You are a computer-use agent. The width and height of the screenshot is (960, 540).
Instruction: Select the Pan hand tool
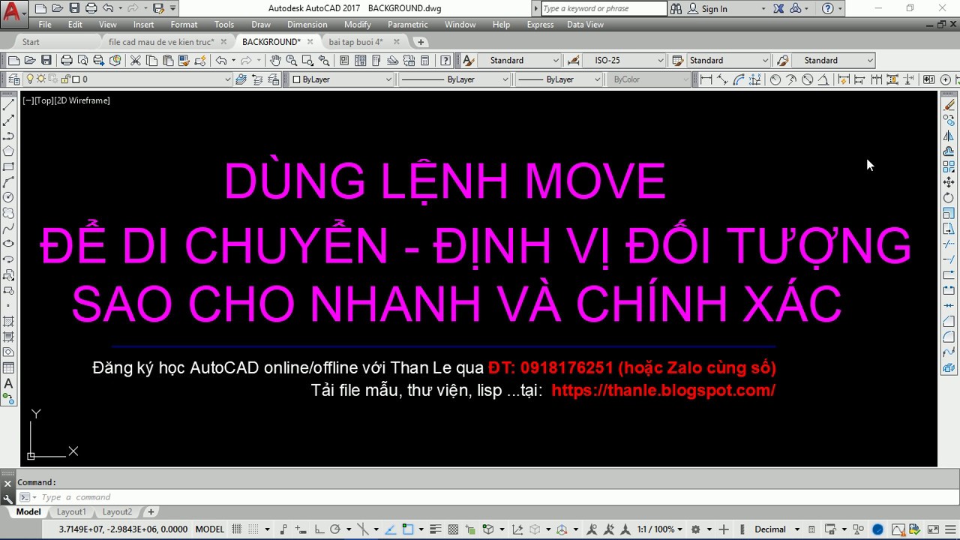275,60
